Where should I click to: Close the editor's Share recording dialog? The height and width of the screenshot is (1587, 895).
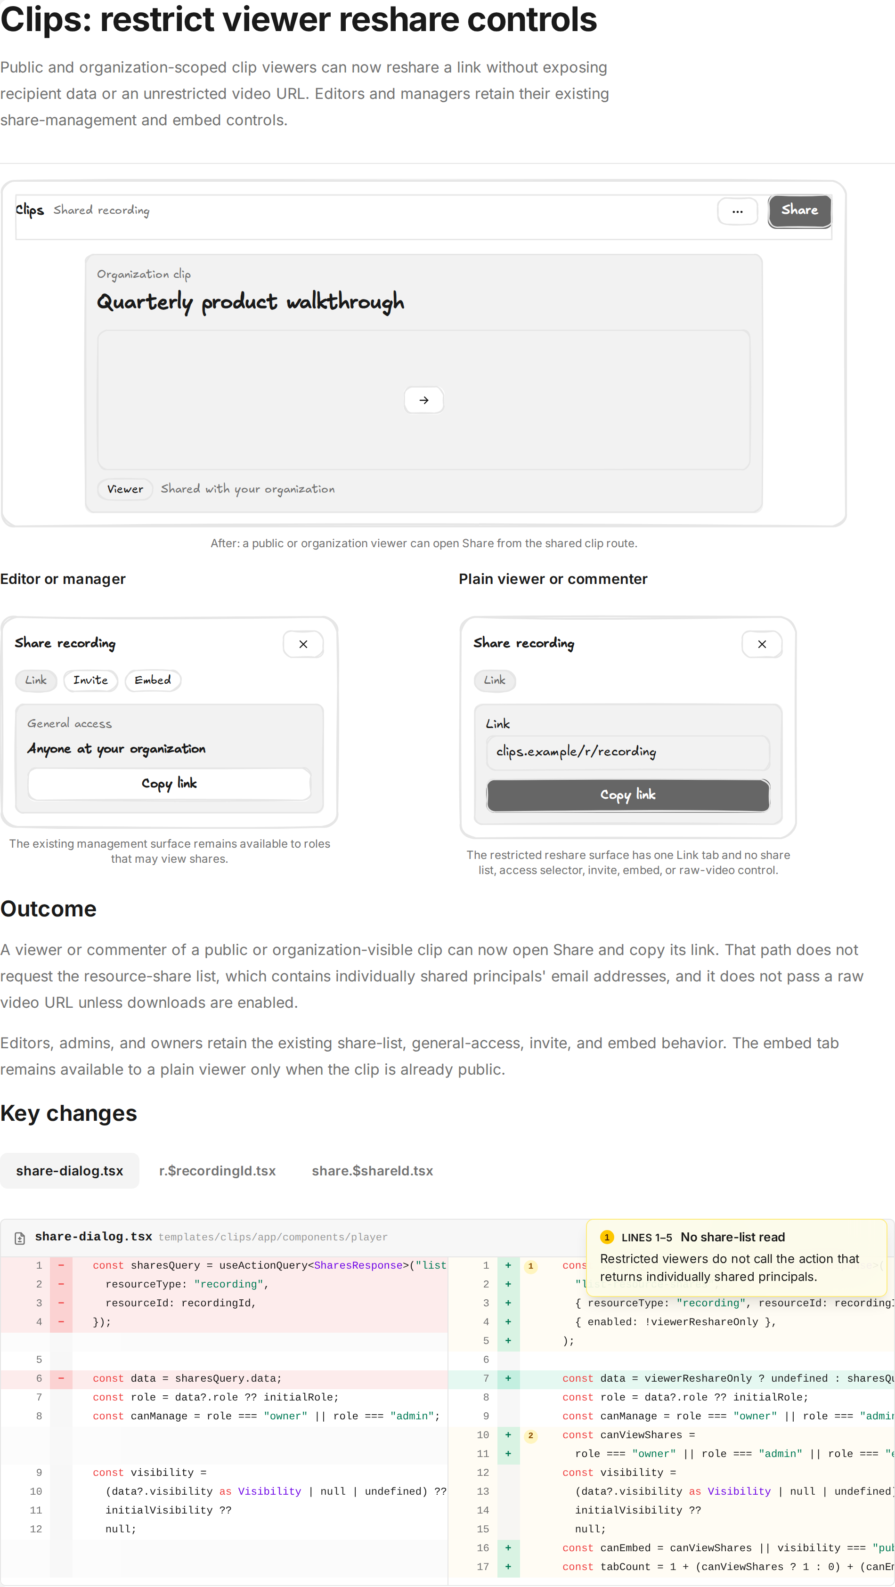[x=303, y=644]
